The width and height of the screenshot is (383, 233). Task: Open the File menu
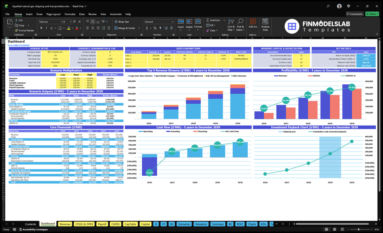point(7,14)
